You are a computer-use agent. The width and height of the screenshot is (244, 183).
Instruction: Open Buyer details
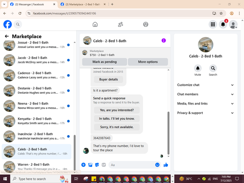(x=108, y=80)
